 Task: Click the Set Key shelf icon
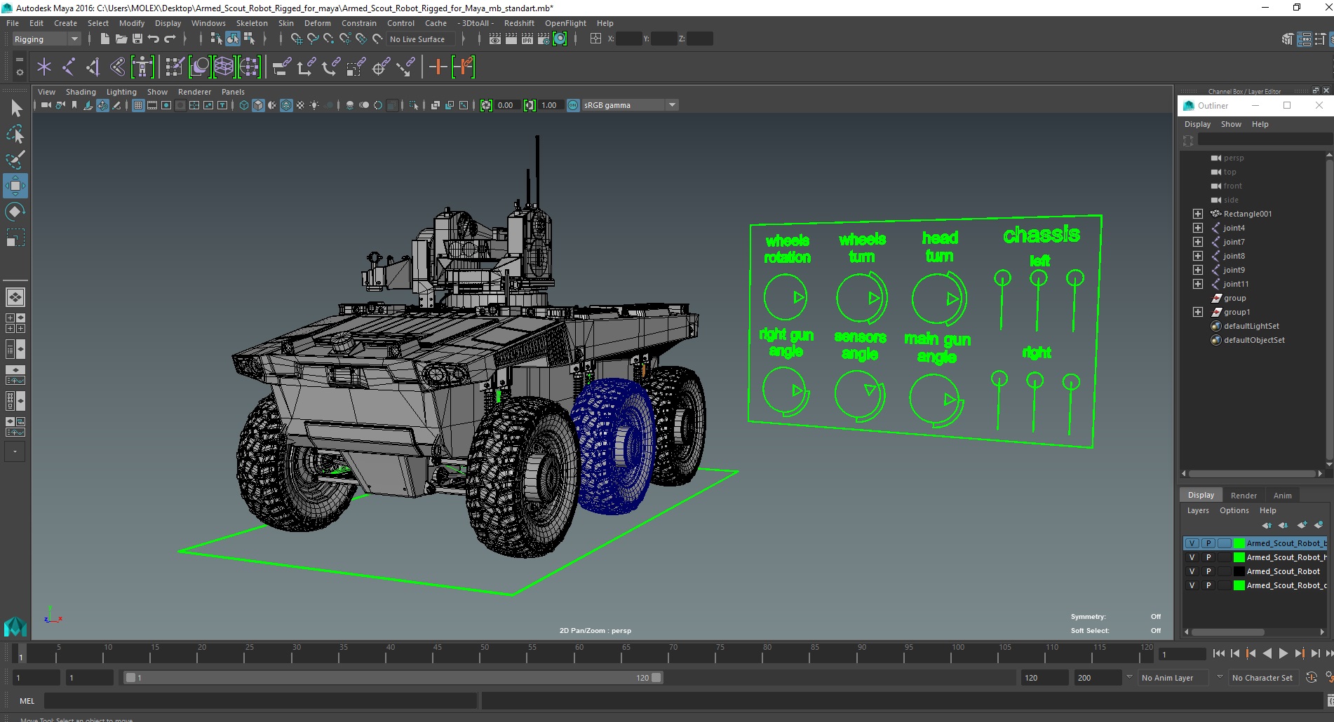click(x=438, y=67)
